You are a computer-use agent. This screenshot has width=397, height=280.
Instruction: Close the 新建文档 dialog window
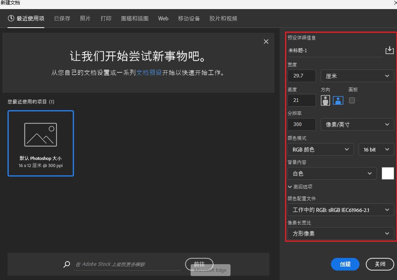coord(395,2)
